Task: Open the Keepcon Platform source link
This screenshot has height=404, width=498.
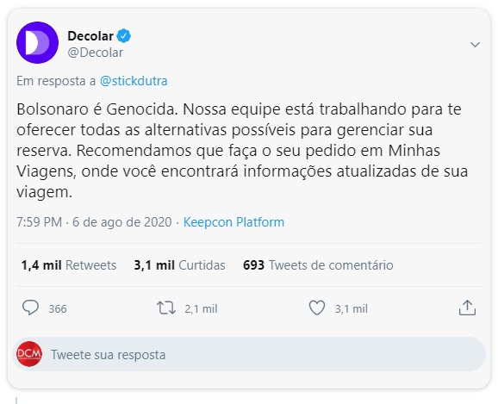Action: [x=233, y=222]
